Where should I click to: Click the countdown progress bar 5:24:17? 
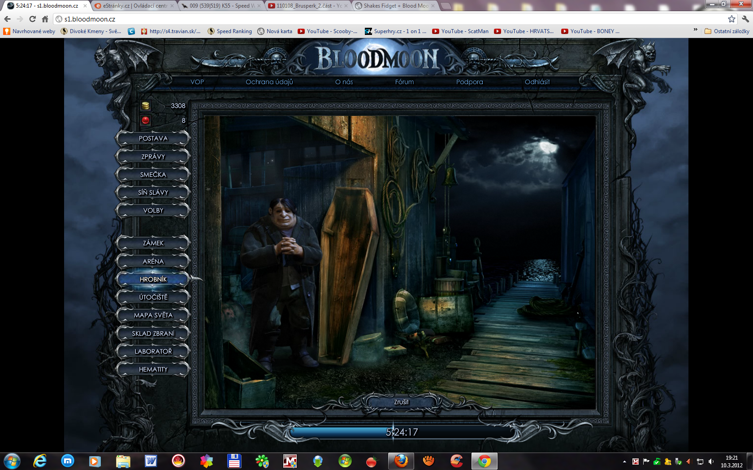pos(402,432)
